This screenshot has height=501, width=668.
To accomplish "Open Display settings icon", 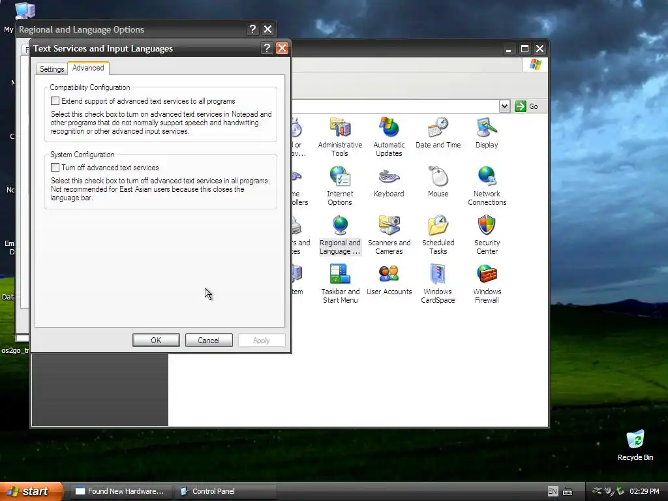I will point(487,133).
